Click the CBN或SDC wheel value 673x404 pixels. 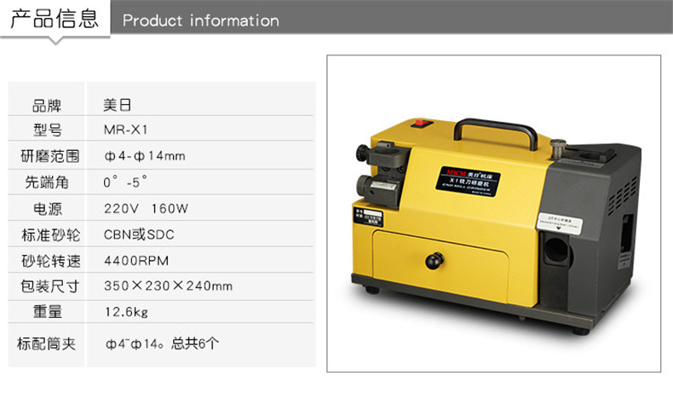(139, 234)
